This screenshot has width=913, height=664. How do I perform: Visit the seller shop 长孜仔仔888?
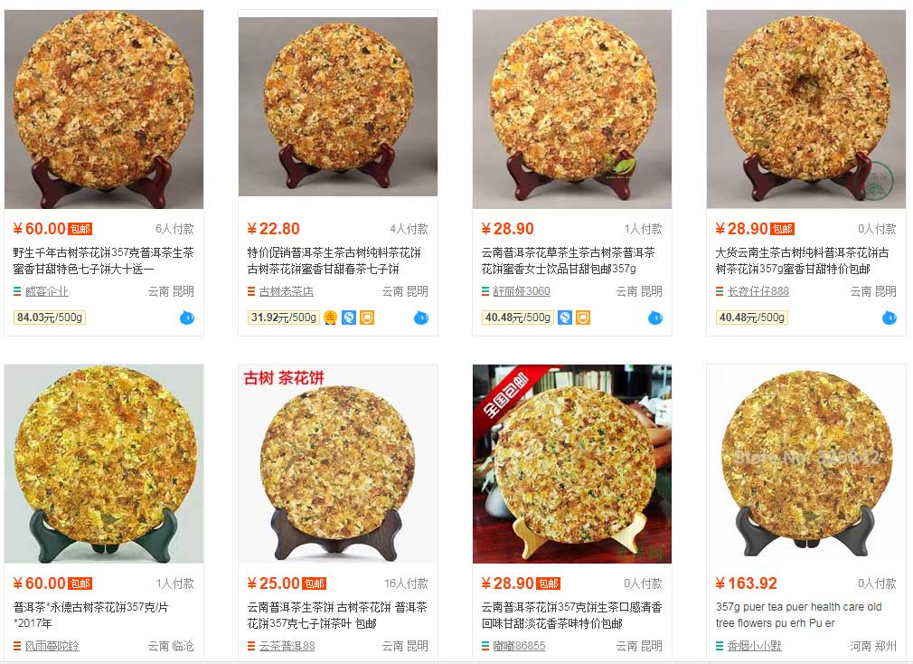(x=758, y=291)
